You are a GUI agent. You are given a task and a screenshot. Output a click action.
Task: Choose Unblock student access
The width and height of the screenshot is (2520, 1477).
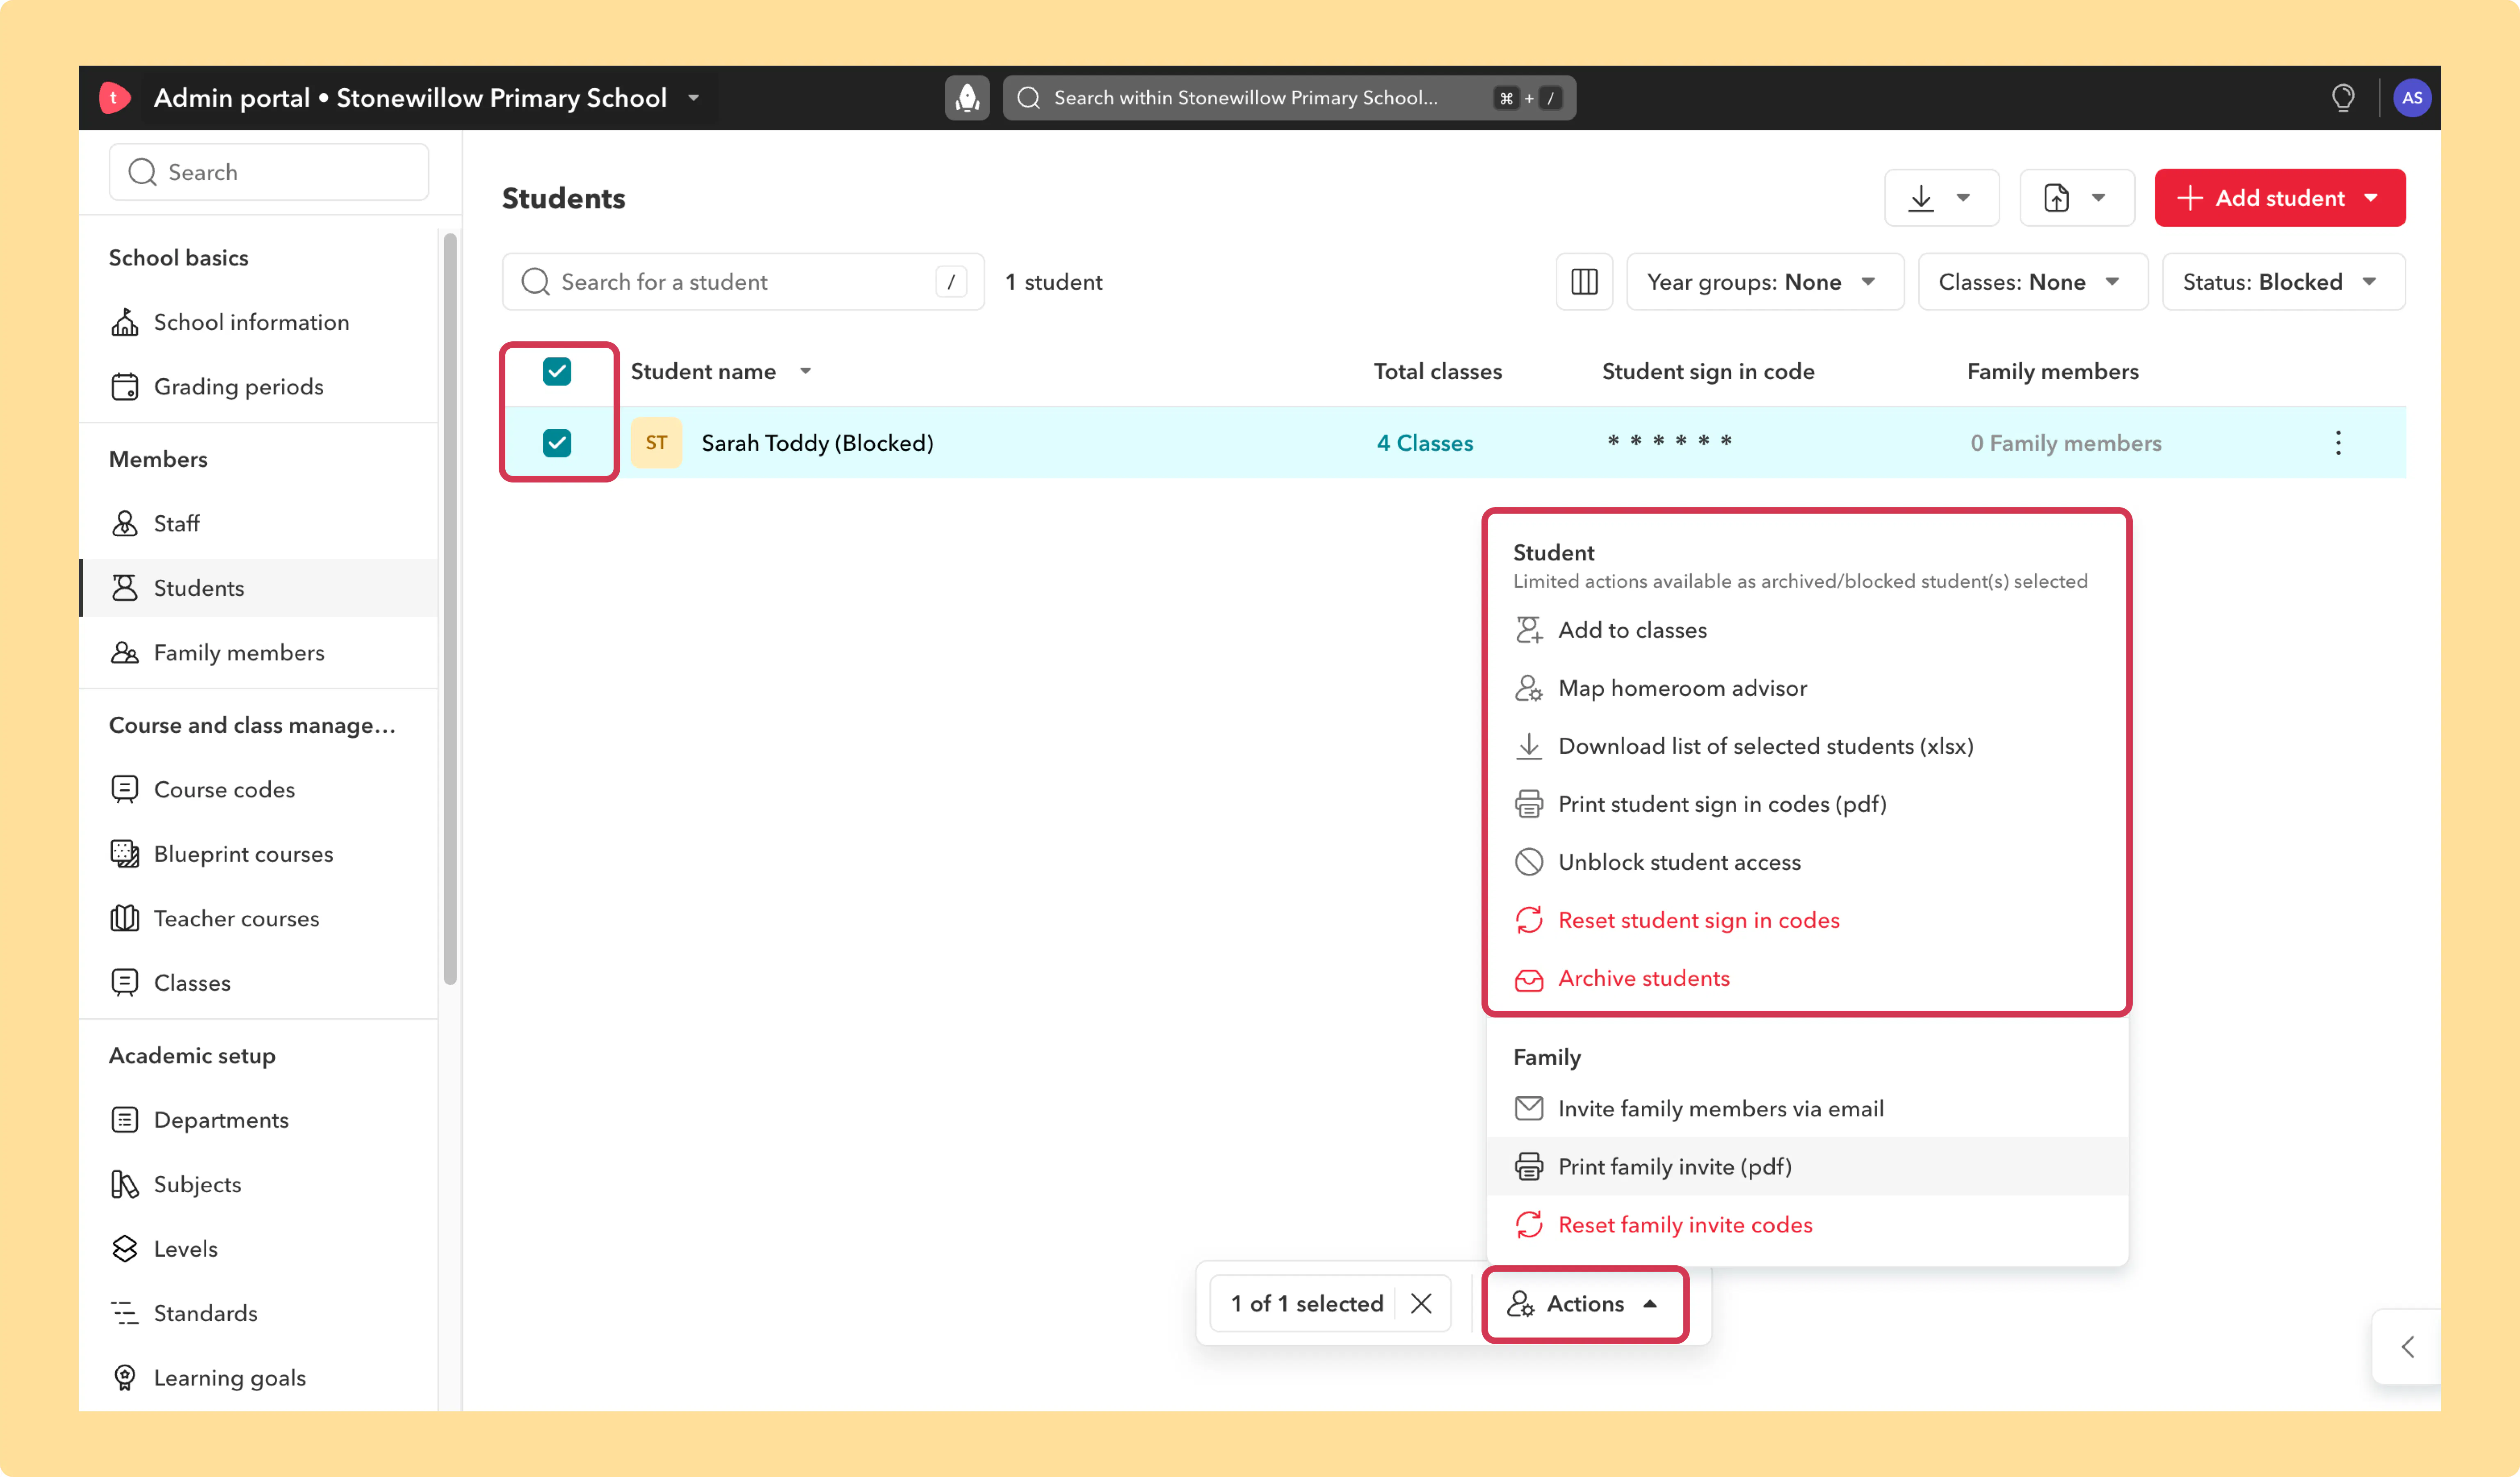pos(1807,862)
